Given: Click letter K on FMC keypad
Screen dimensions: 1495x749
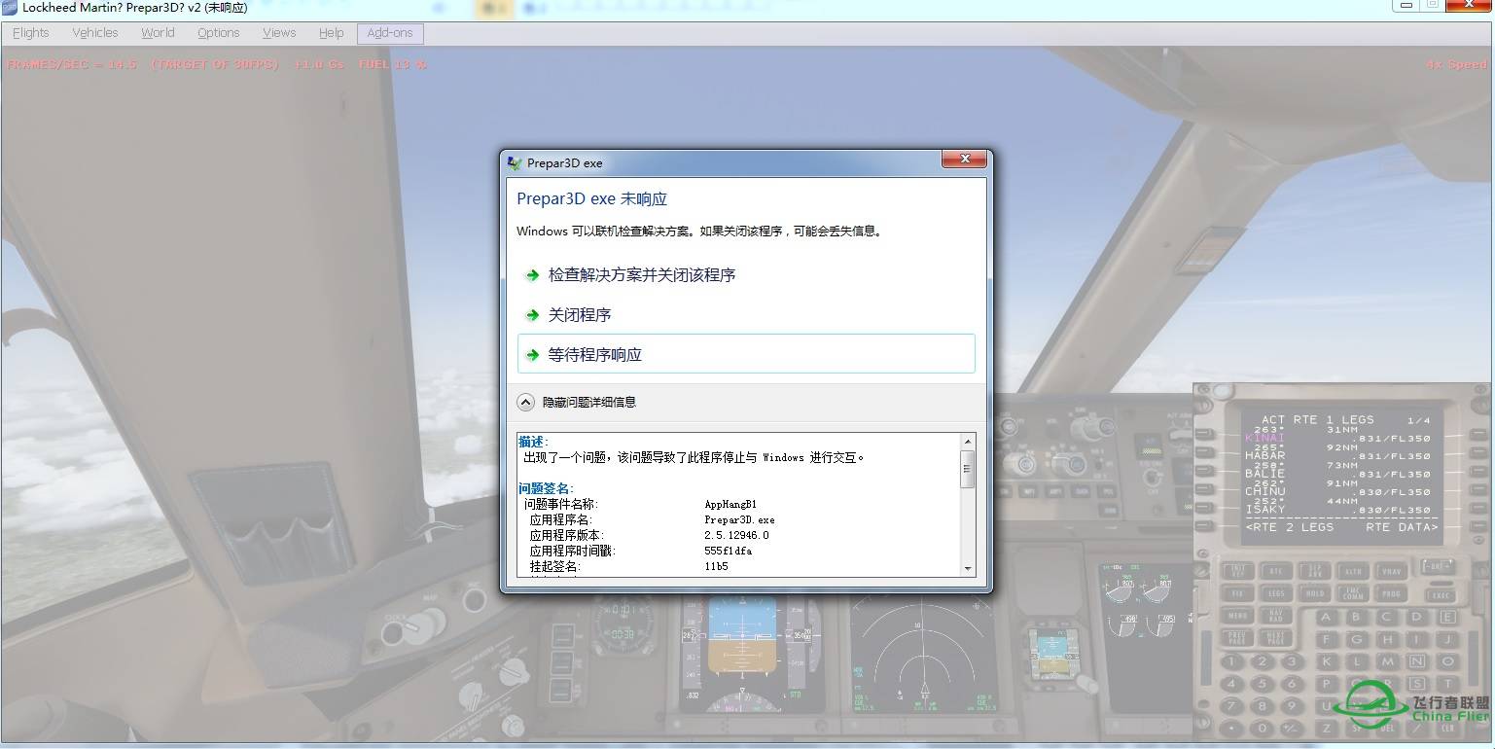Looking at the screenshot, I should coord(1326,661).
